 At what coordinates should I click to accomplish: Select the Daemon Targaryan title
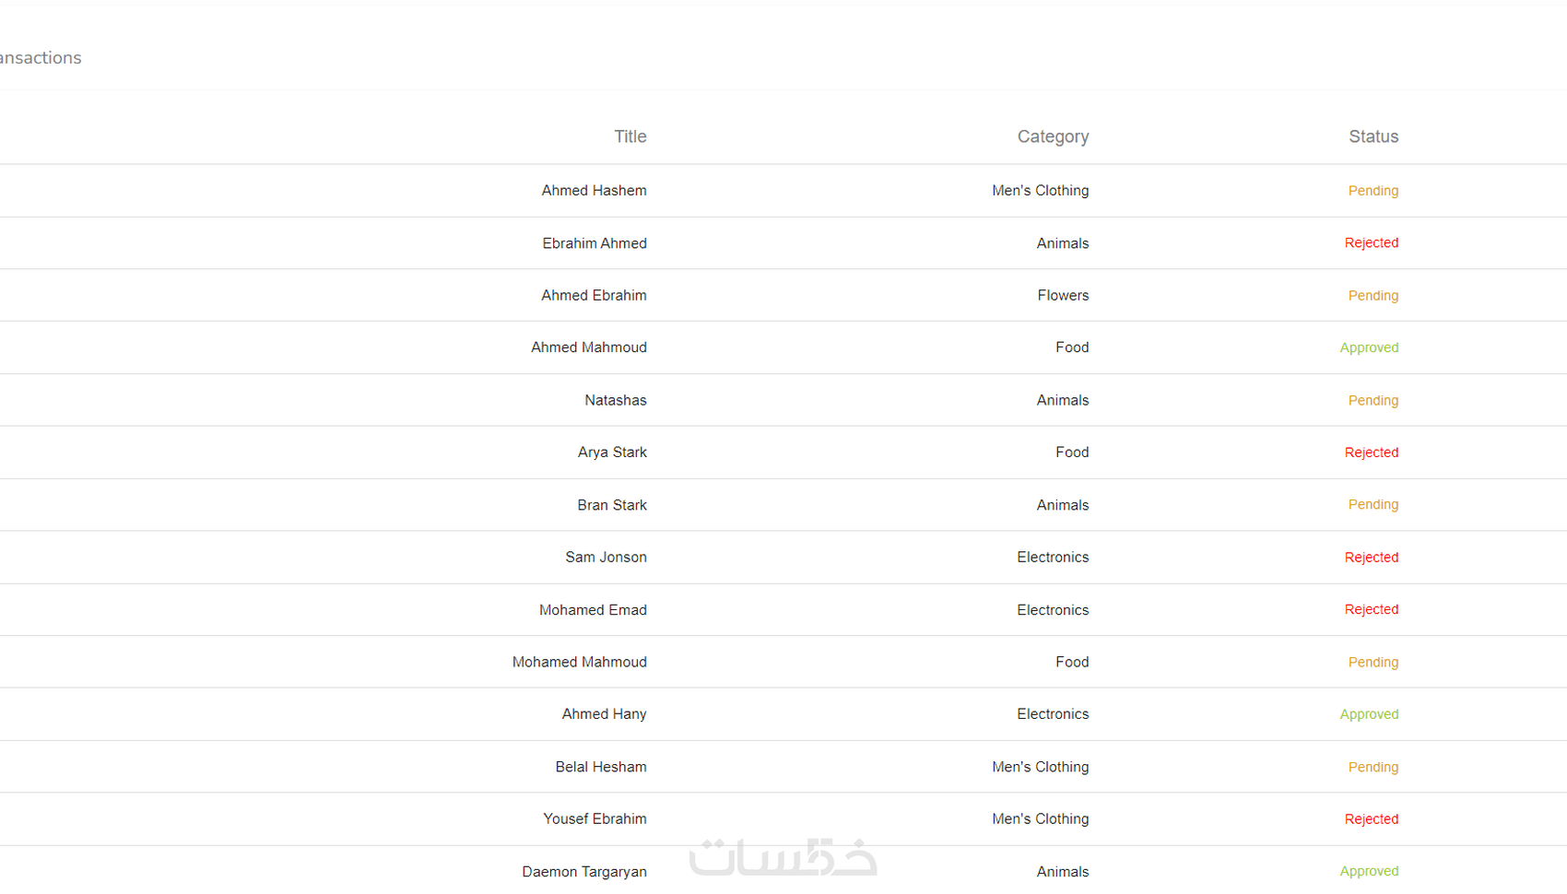pyautogui.click(x=584, y=872)
